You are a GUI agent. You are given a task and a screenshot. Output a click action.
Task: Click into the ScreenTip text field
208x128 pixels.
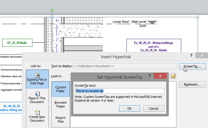(x=120, y=91)
